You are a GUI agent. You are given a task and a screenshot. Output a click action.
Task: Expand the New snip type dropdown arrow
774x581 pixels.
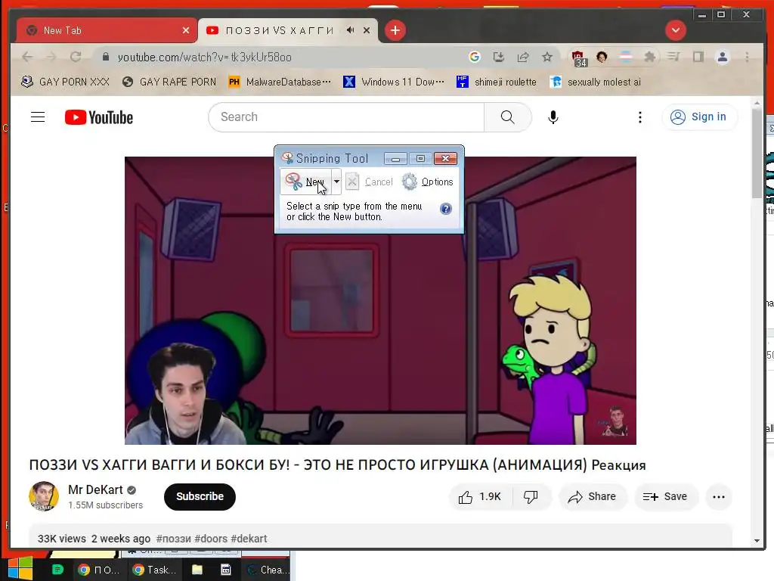[x=336, y=182]
